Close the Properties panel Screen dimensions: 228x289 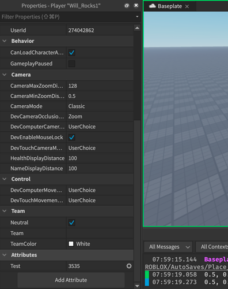point(136,5)
